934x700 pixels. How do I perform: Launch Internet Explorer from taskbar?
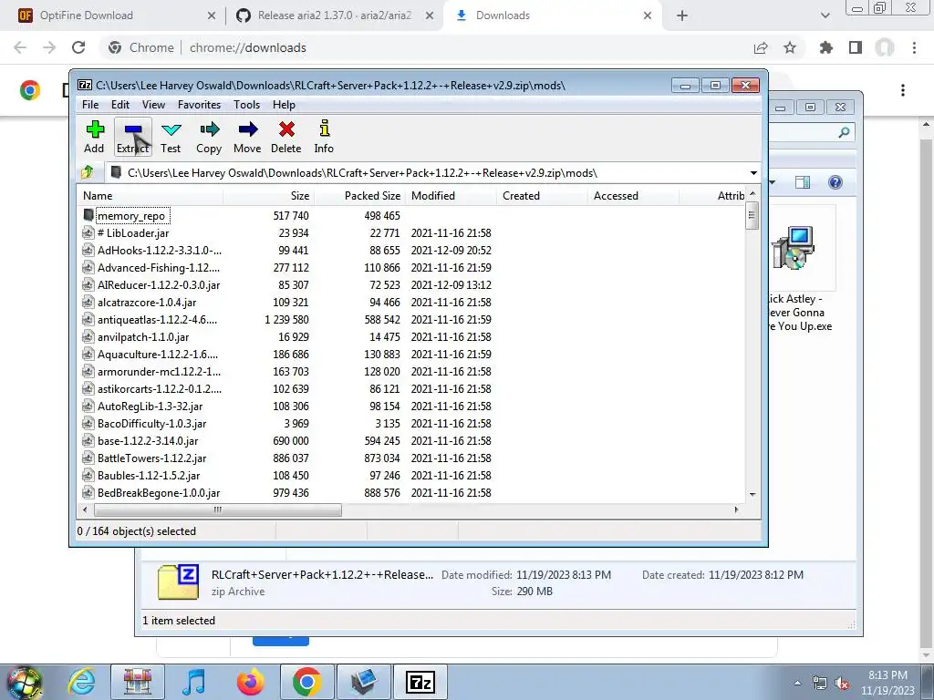(x=81, y=682)
